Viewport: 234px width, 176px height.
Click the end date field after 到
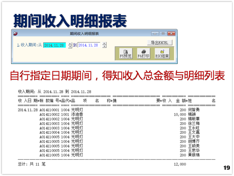(89, 45)
